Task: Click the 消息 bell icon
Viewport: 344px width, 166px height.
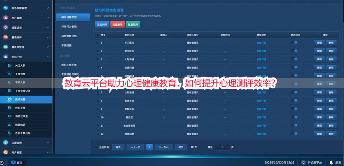Action: click(x=331, y=163)
